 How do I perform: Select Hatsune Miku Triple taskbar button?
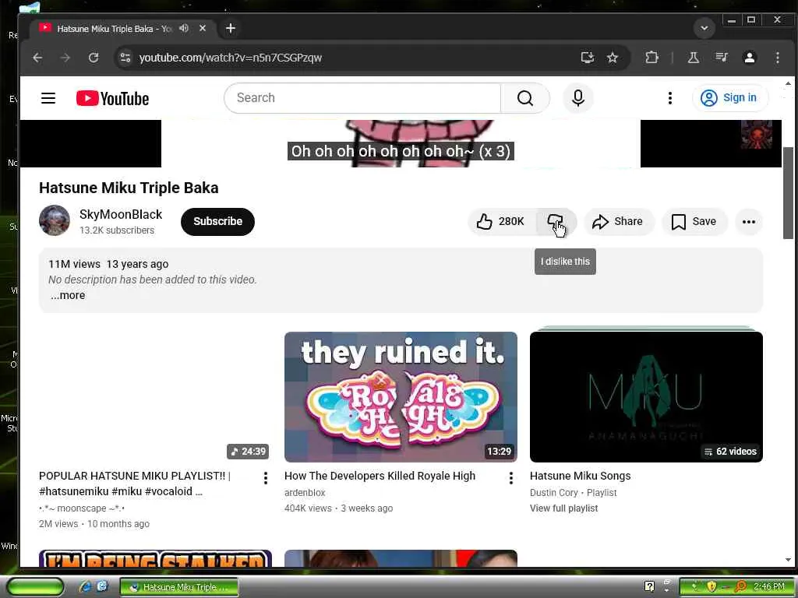179,587
